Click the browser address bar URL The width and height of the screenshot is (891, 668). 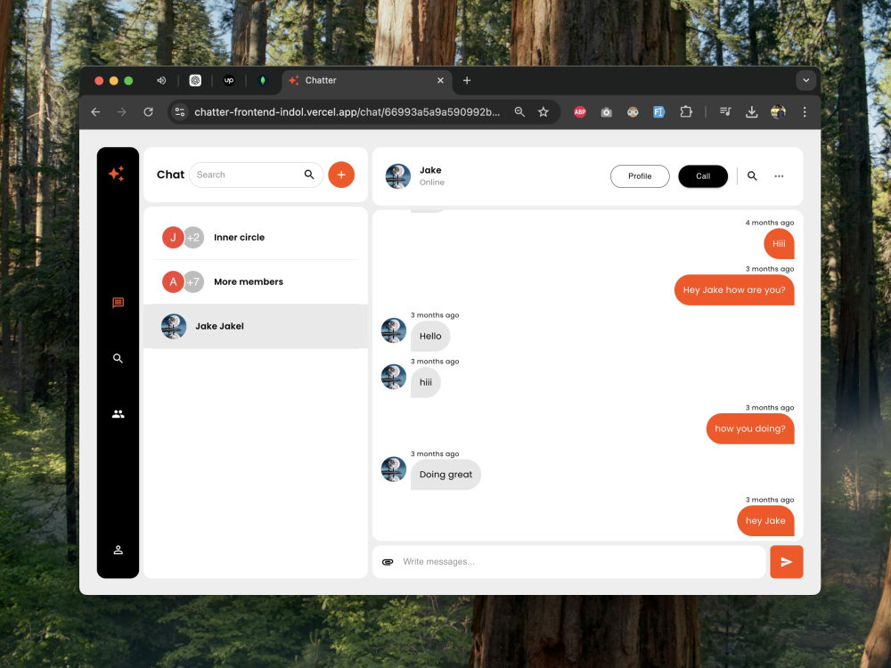pos(347,112)
